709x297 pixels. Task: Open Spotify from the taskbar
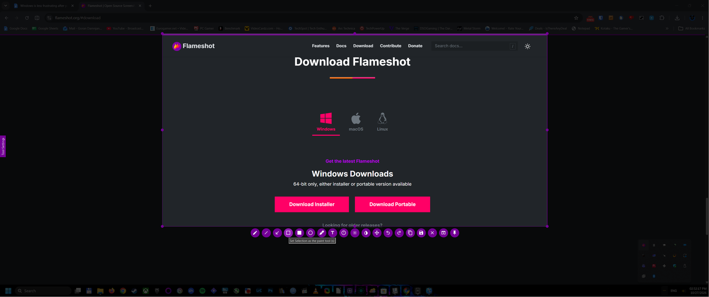[202, 291]
